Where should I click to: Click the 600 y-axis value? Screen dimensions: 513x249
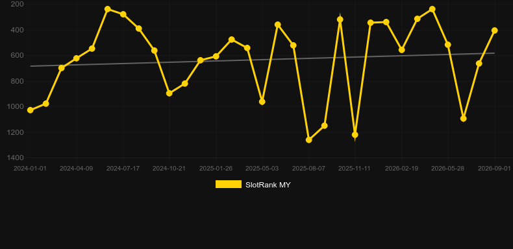click(x=18, y=56)
